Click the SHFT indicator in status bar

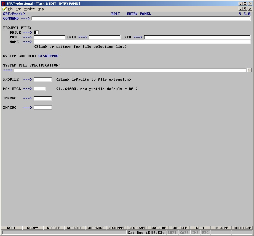(x=172, y=233)
